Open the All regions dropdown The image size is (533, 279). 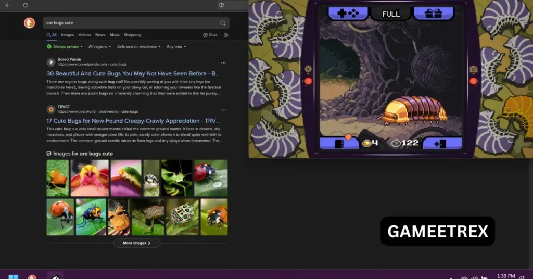coord(99,46)
